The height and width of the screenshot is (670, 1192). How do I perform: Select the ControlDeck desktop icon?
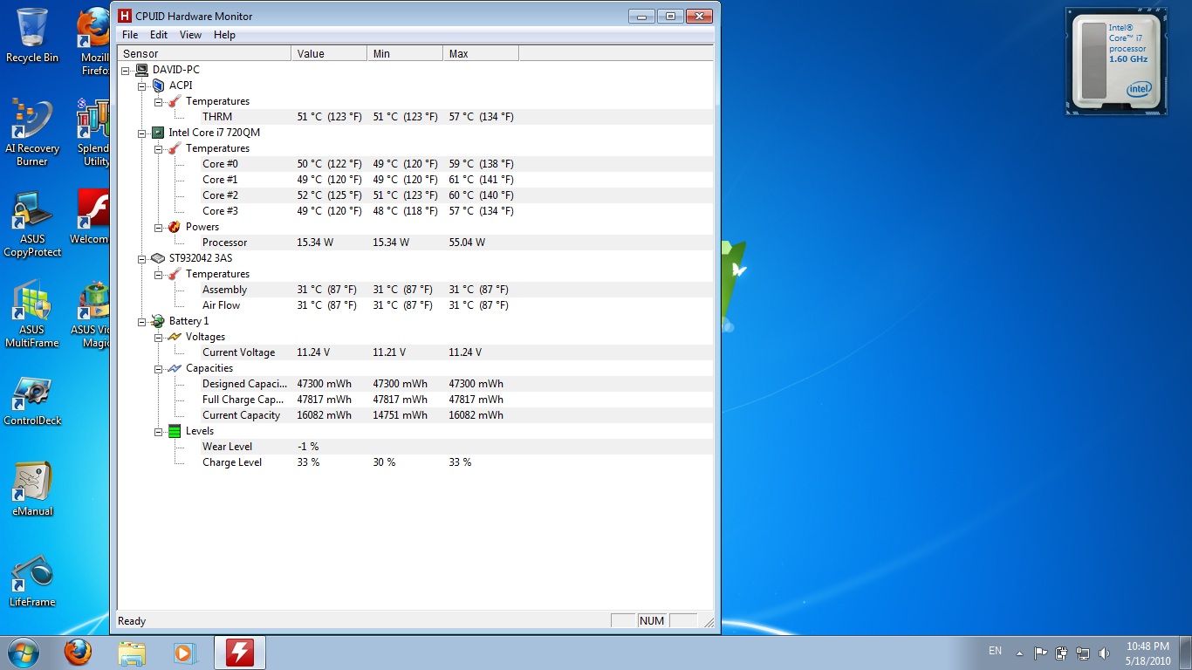pyautogui.click(x=32, y=401)
